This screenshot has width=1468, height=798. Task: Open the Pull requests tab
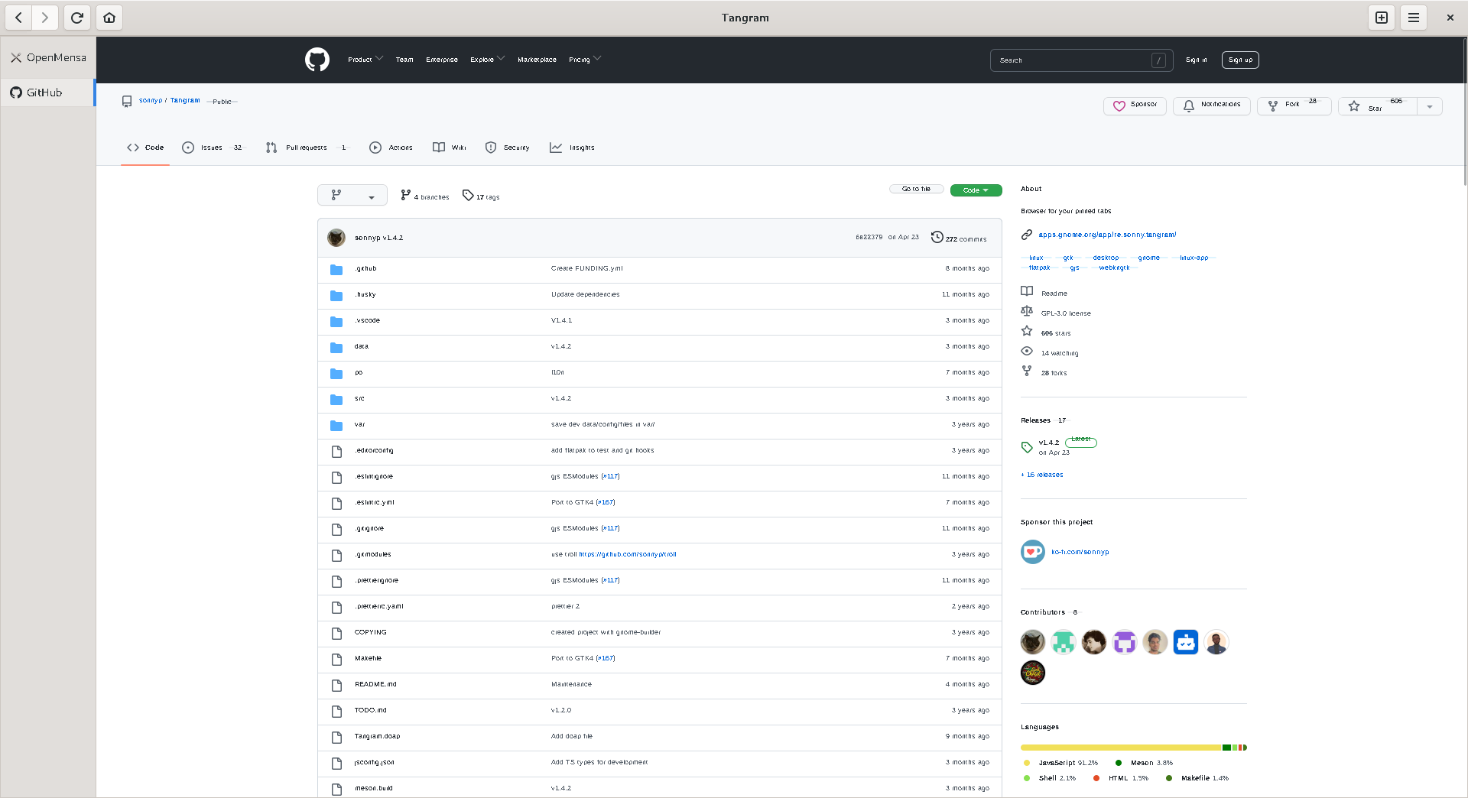click(x=306, y=148)
